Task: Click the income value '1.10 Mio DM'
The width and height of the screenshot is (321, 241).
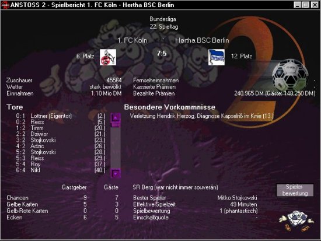Action: point(106,93)
